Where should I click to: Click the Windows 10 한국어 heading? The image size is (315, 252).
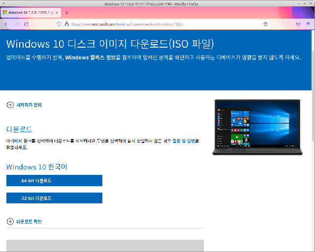click(36, 167)
